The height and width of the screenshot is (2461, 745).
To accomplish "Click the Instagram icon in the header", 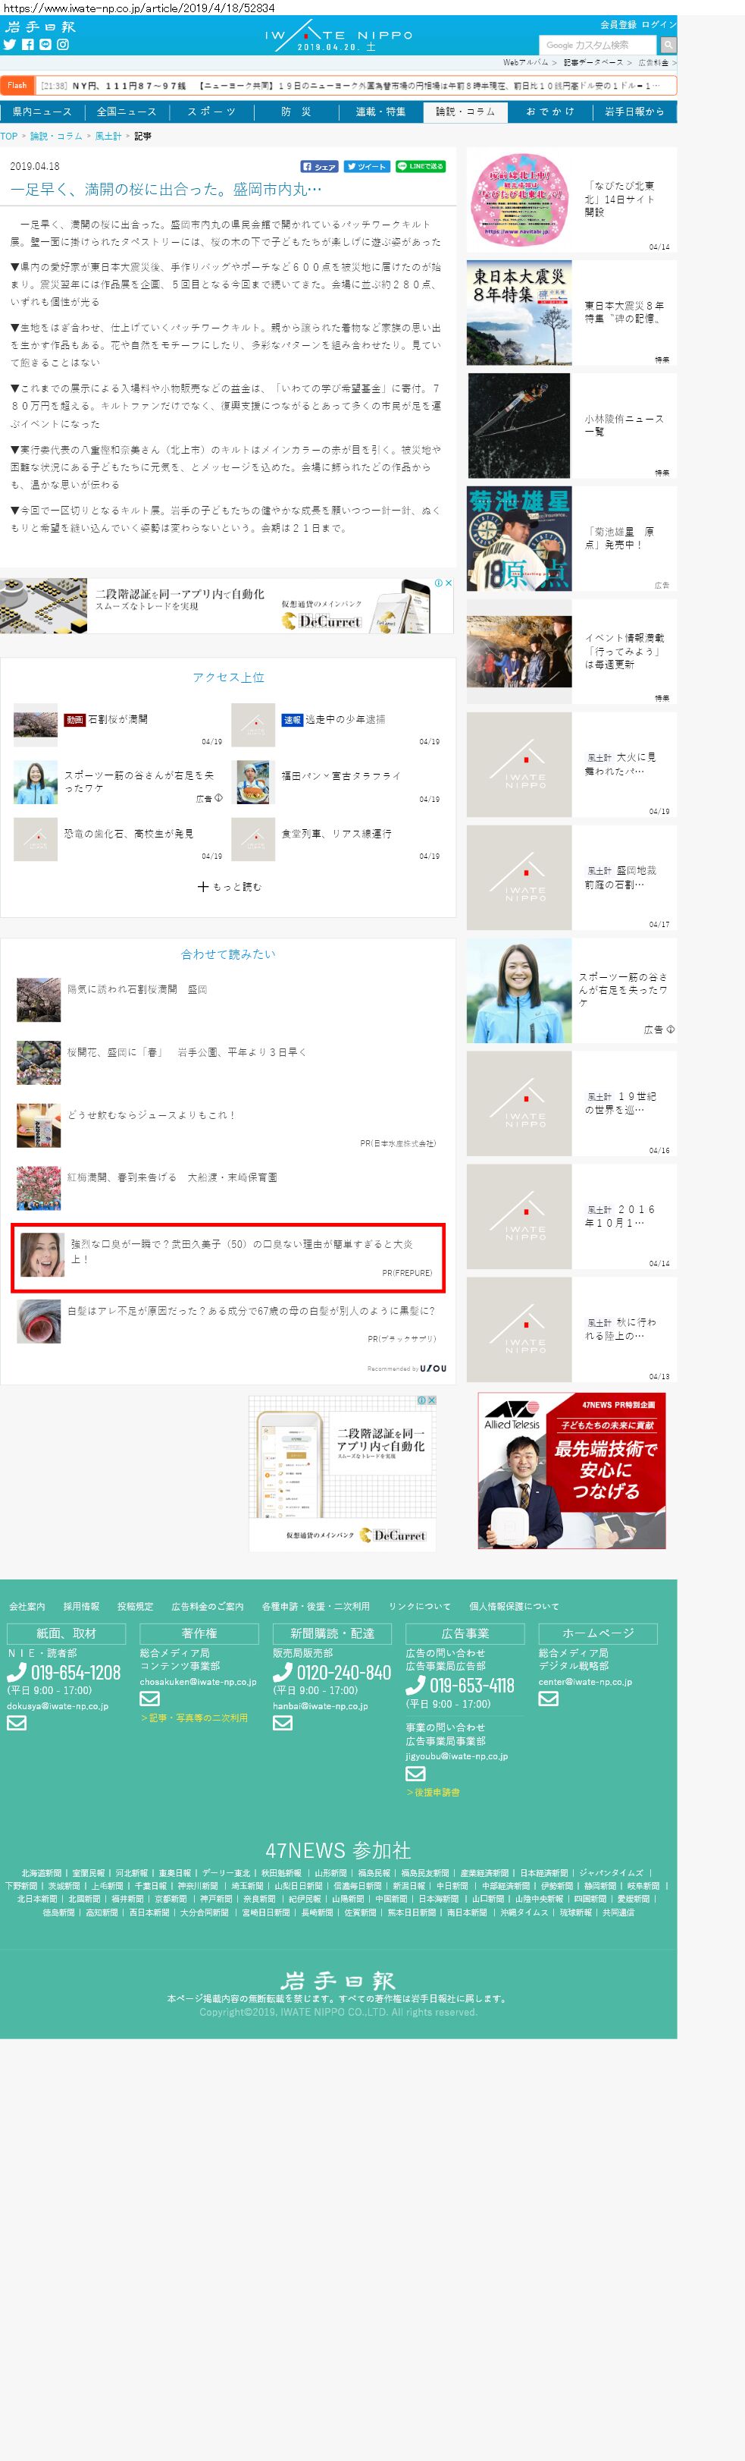I will click(63, 45).
